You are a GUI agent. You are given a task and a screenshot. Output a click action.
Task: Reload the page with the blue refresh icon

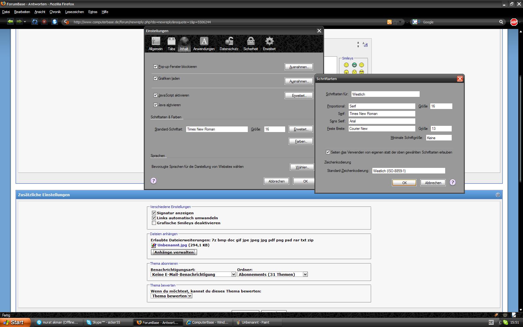(35, 22)
